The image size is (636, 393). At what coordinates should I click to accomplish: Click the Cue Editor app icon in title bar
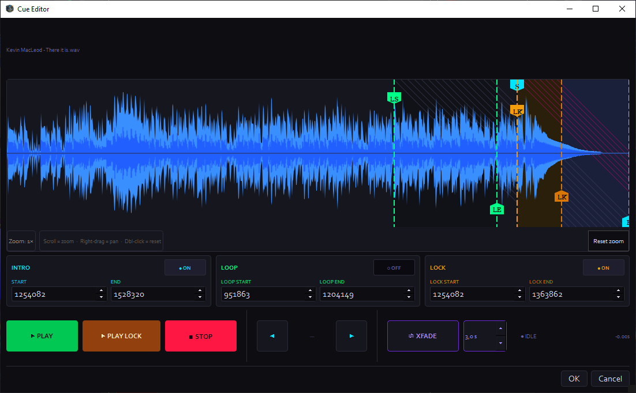tap(10, 9)
